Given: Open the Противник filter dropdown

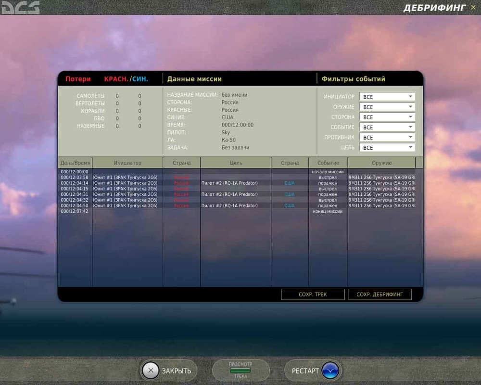Looking at the screenshot, I should click(x=387, y=137).
